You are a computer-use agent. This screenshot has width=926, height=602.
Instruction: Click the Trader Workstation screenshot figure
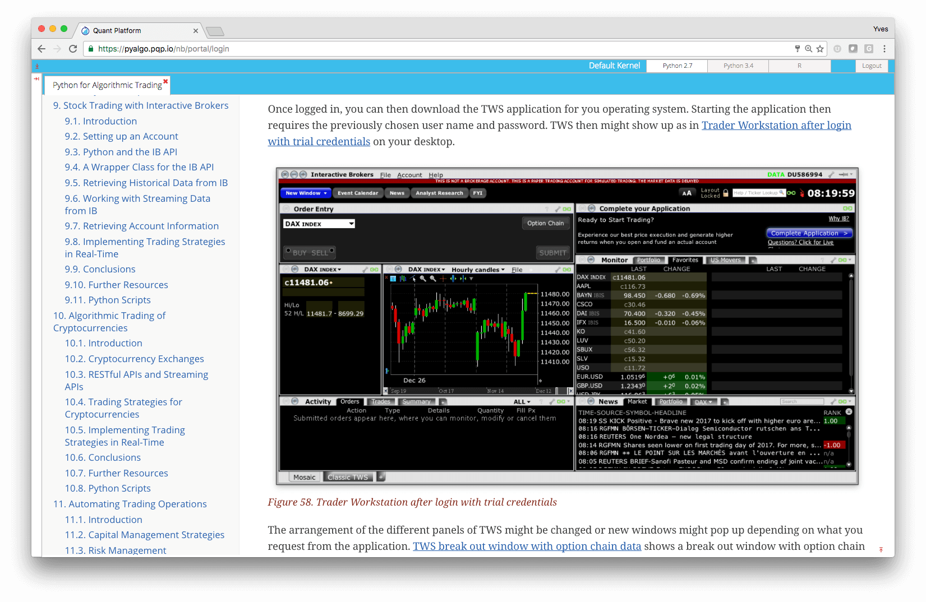pos(567,326)
